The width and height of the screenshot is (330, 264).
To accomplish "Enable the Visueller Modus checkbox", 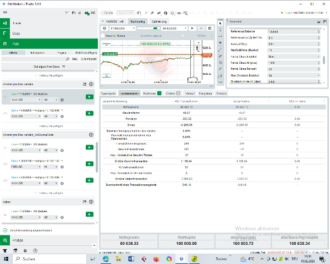I will (103, 36).
